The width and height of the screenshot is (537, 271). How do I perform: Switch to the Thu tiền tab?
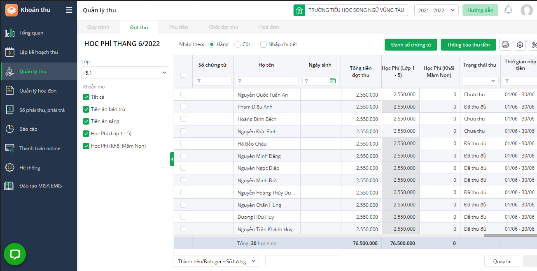pyautogui.click(x=178, y=27)
